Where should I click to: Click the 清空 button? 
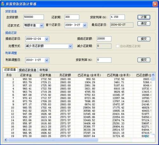click(144, 23)
